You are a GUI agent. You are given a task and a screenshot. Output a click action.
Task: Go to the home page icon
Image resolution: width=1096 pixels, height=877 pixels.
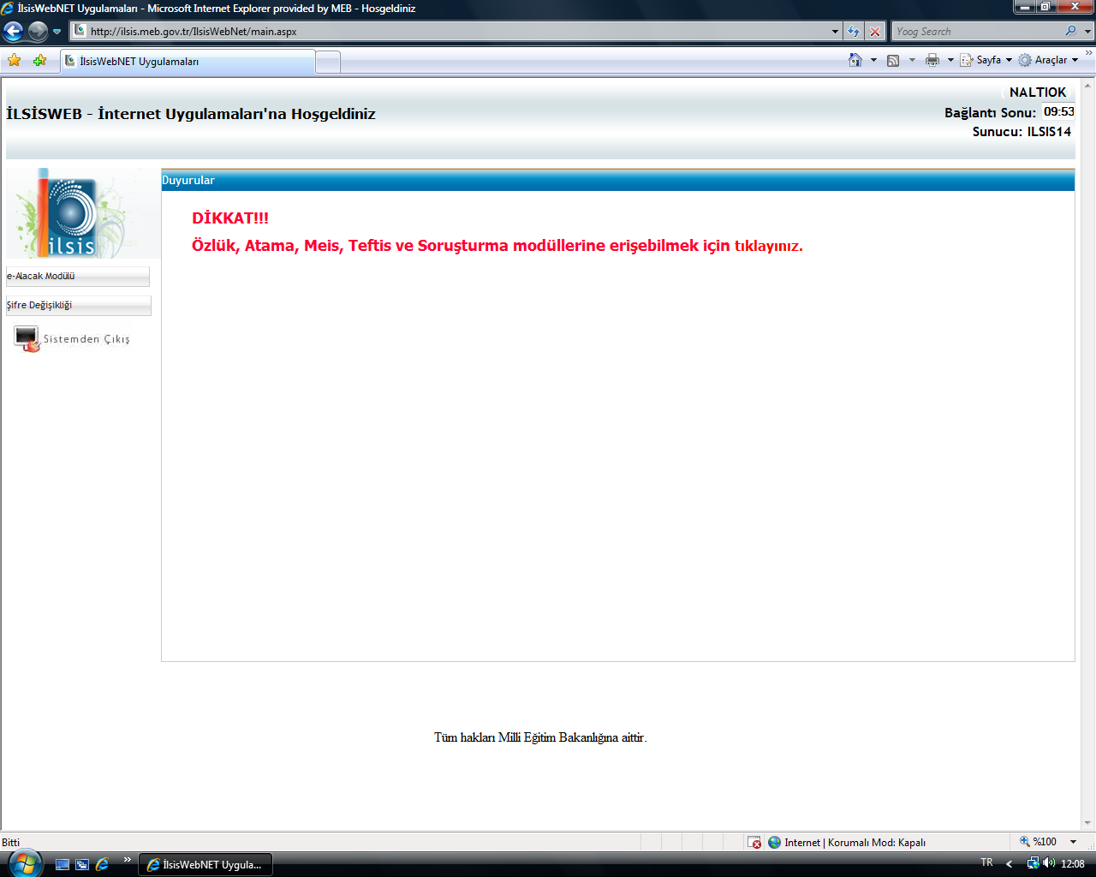[x=855, y=60]
